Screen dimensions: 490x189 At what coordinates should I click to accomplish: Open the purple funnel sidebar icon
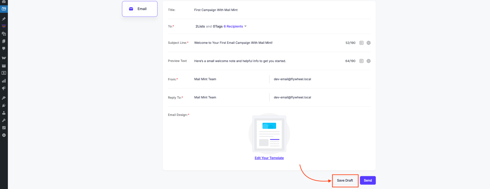click(4, 26)
